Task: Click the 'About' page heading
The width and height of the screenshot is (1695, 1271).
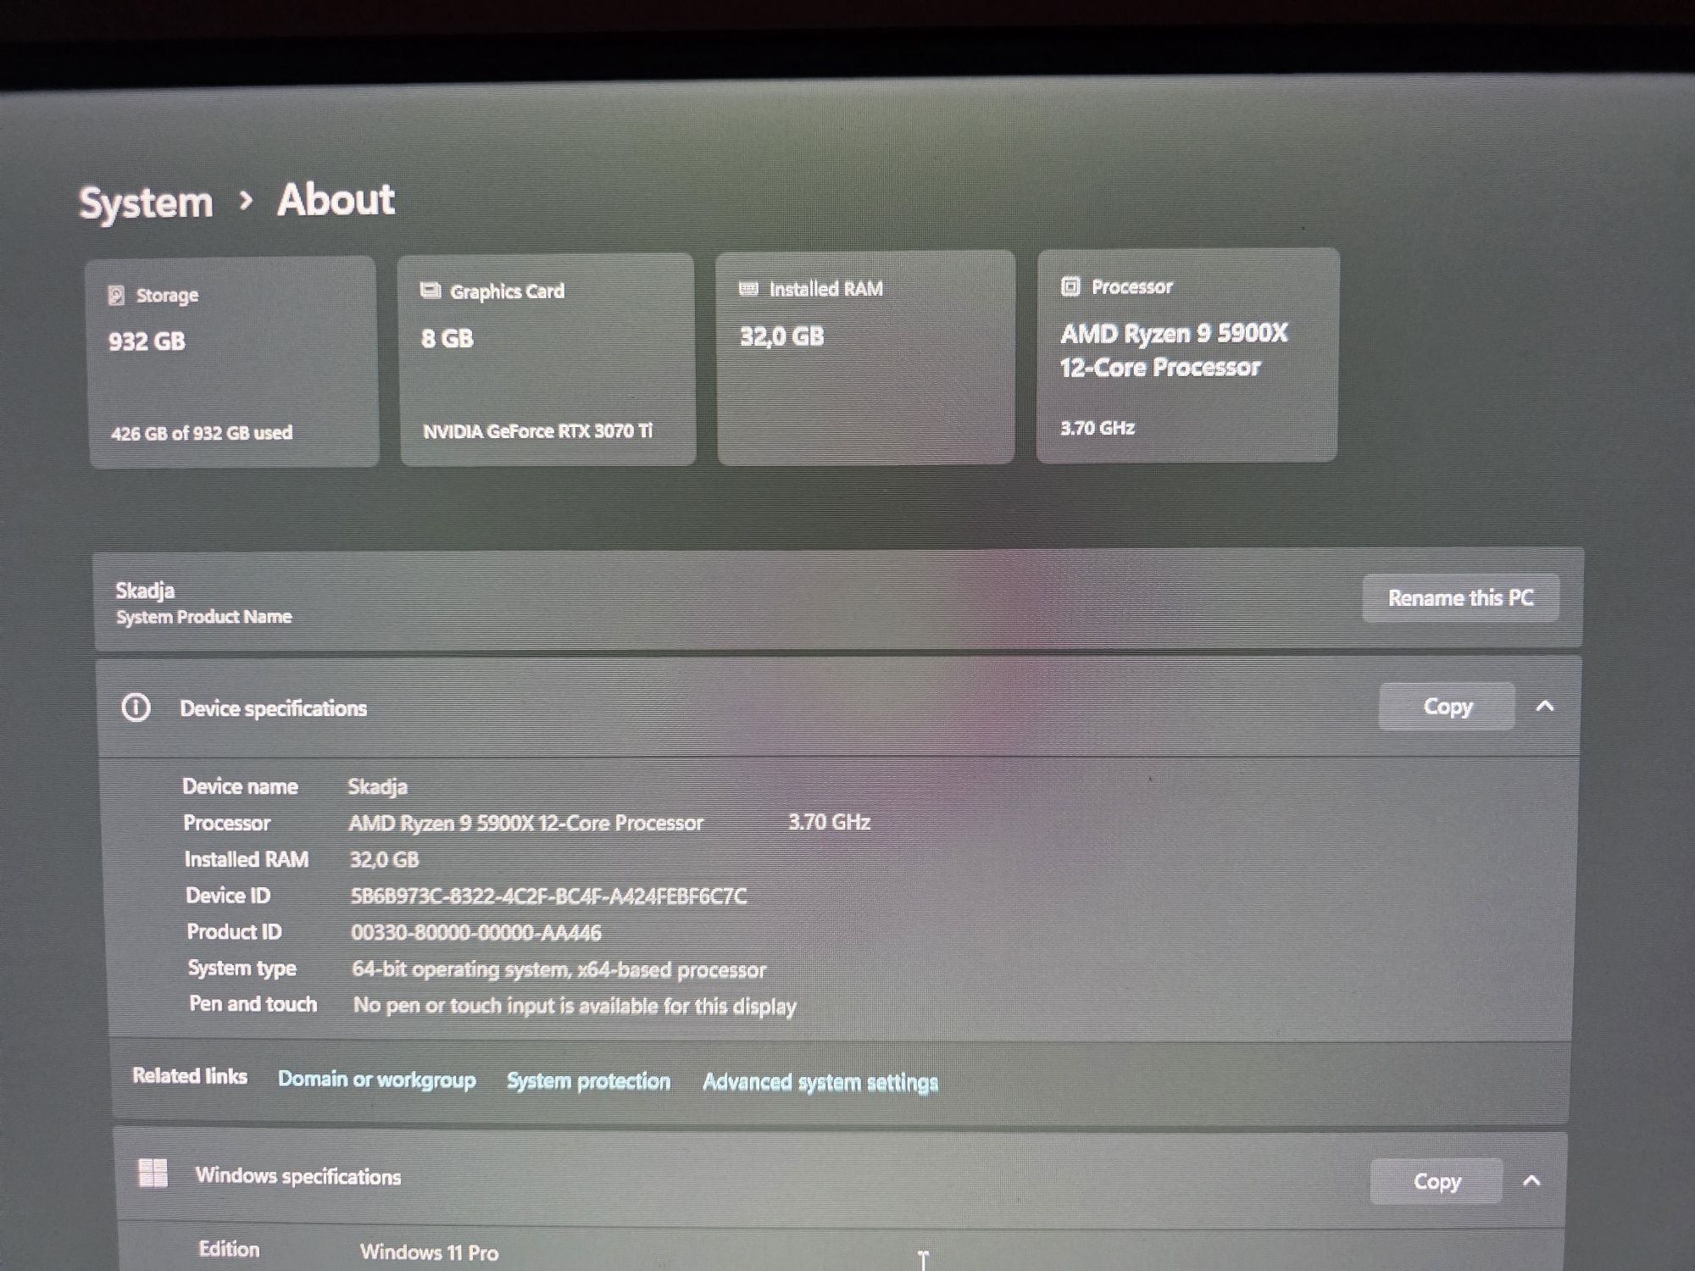Action: (x=336, y=200)
